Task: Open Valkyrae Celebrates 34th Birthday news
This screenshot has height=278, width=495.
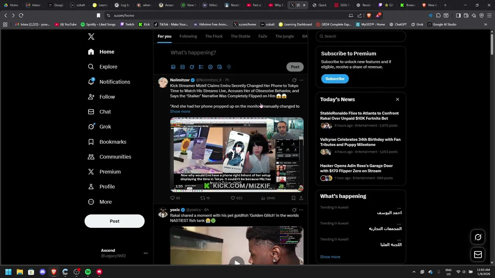Action: point(360,146)
